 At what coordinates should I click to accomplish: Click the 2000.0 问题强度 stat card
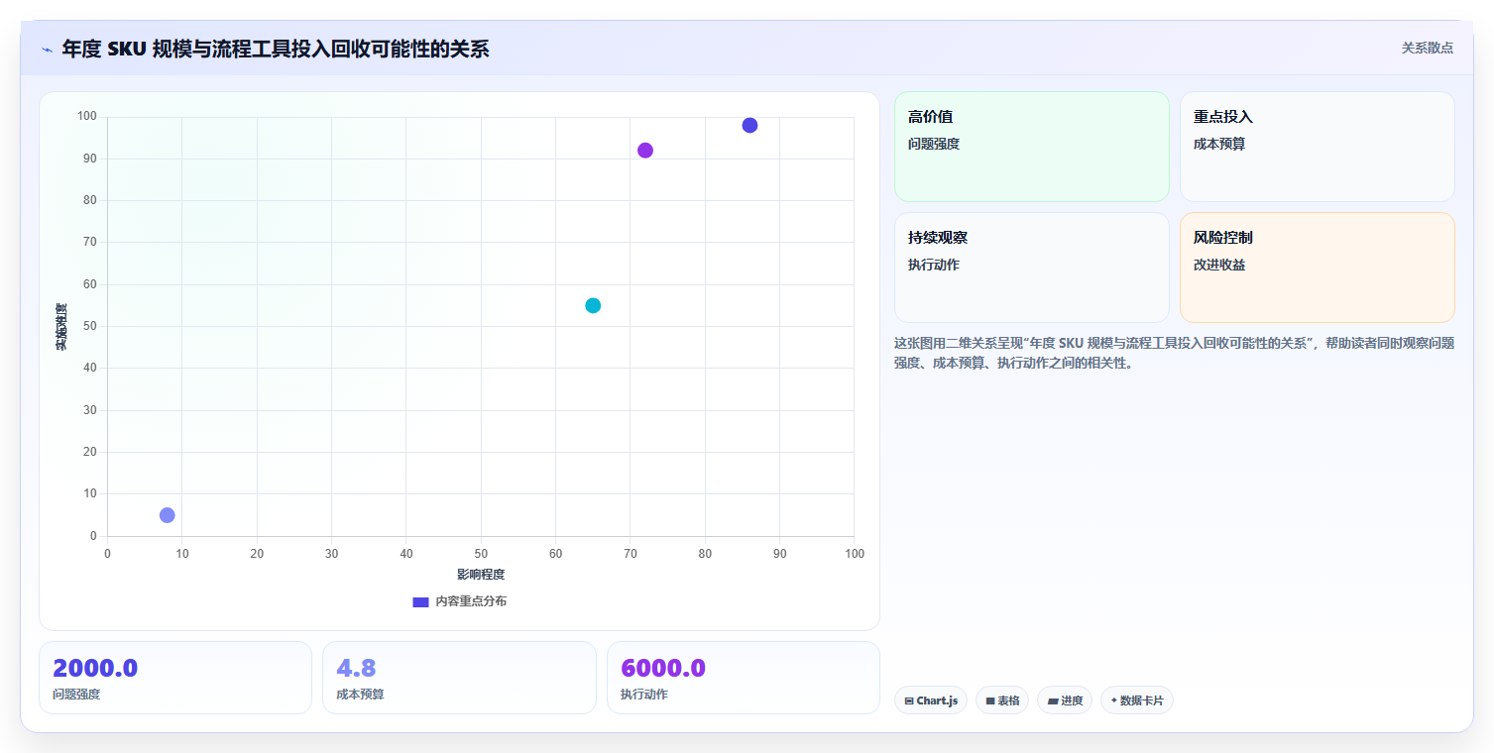coord(175,678)
